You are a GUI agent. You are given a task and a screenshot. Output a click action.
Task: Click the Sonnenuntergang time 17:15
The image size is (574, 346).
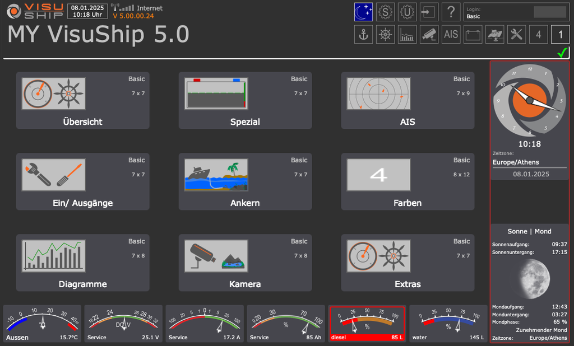click(559, 252)
